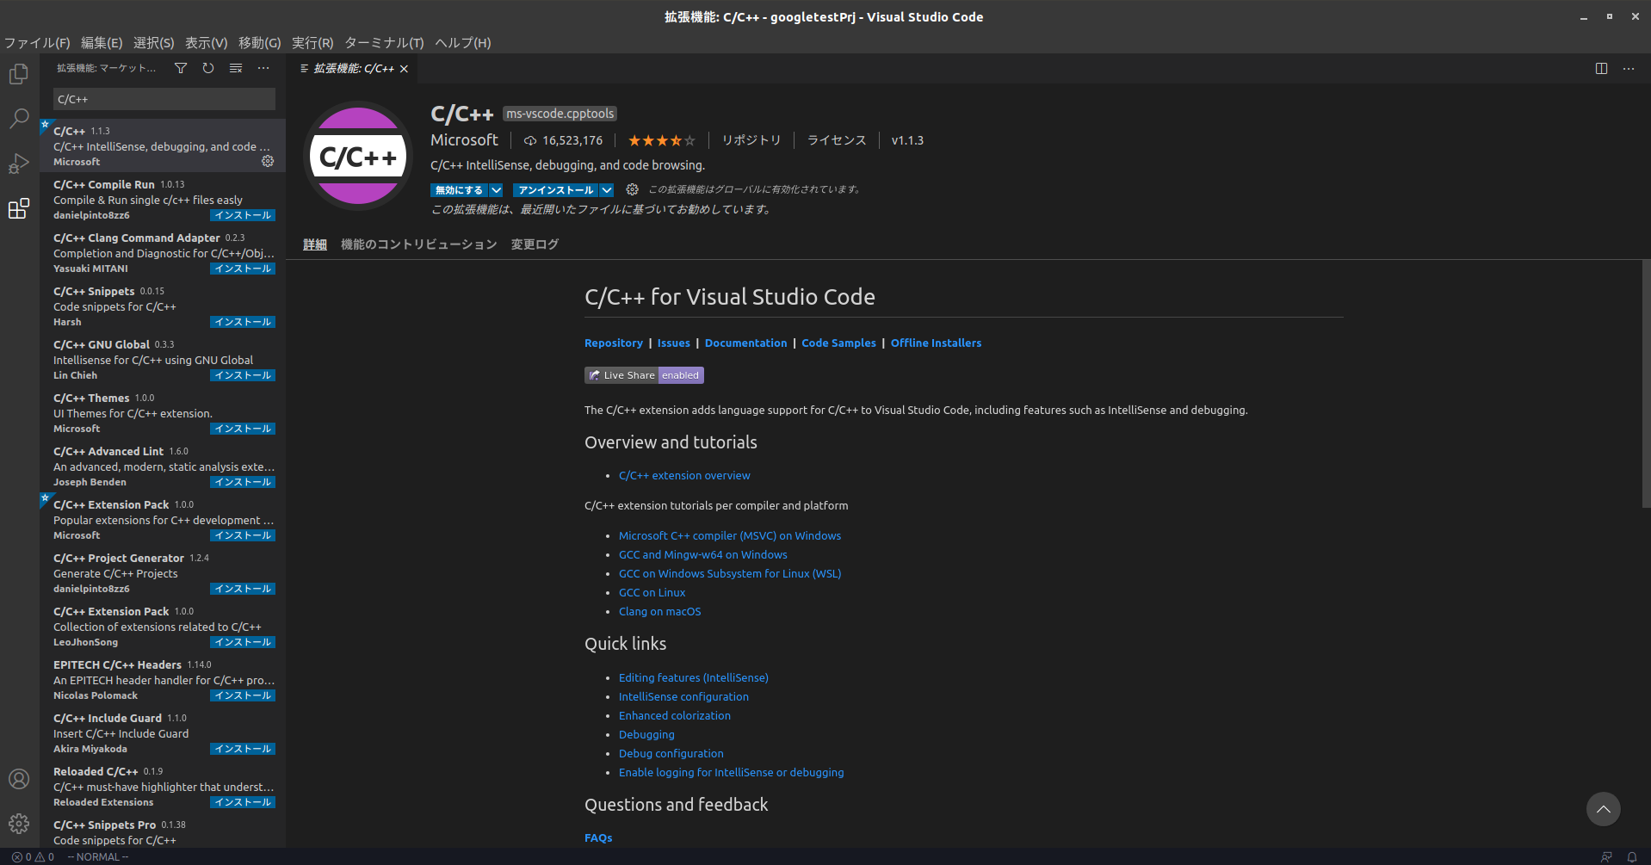Click the Live Share enabled badge
This screenshot has width=1651, height=865.
(x=644, y=375)
